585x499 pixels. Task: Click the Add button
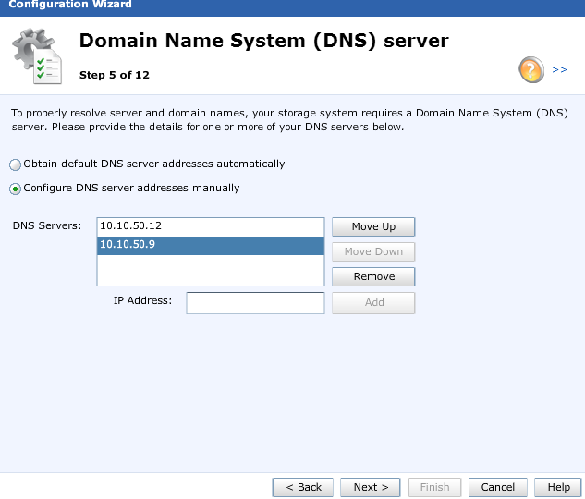point(373,302)
